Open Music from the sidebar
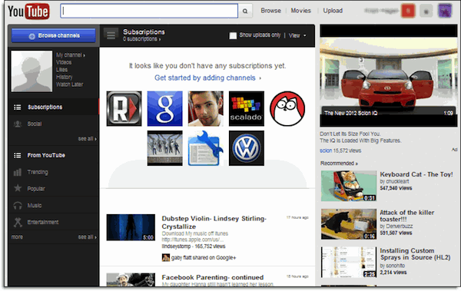The image size is (461, 291). [x=54, y=205]
